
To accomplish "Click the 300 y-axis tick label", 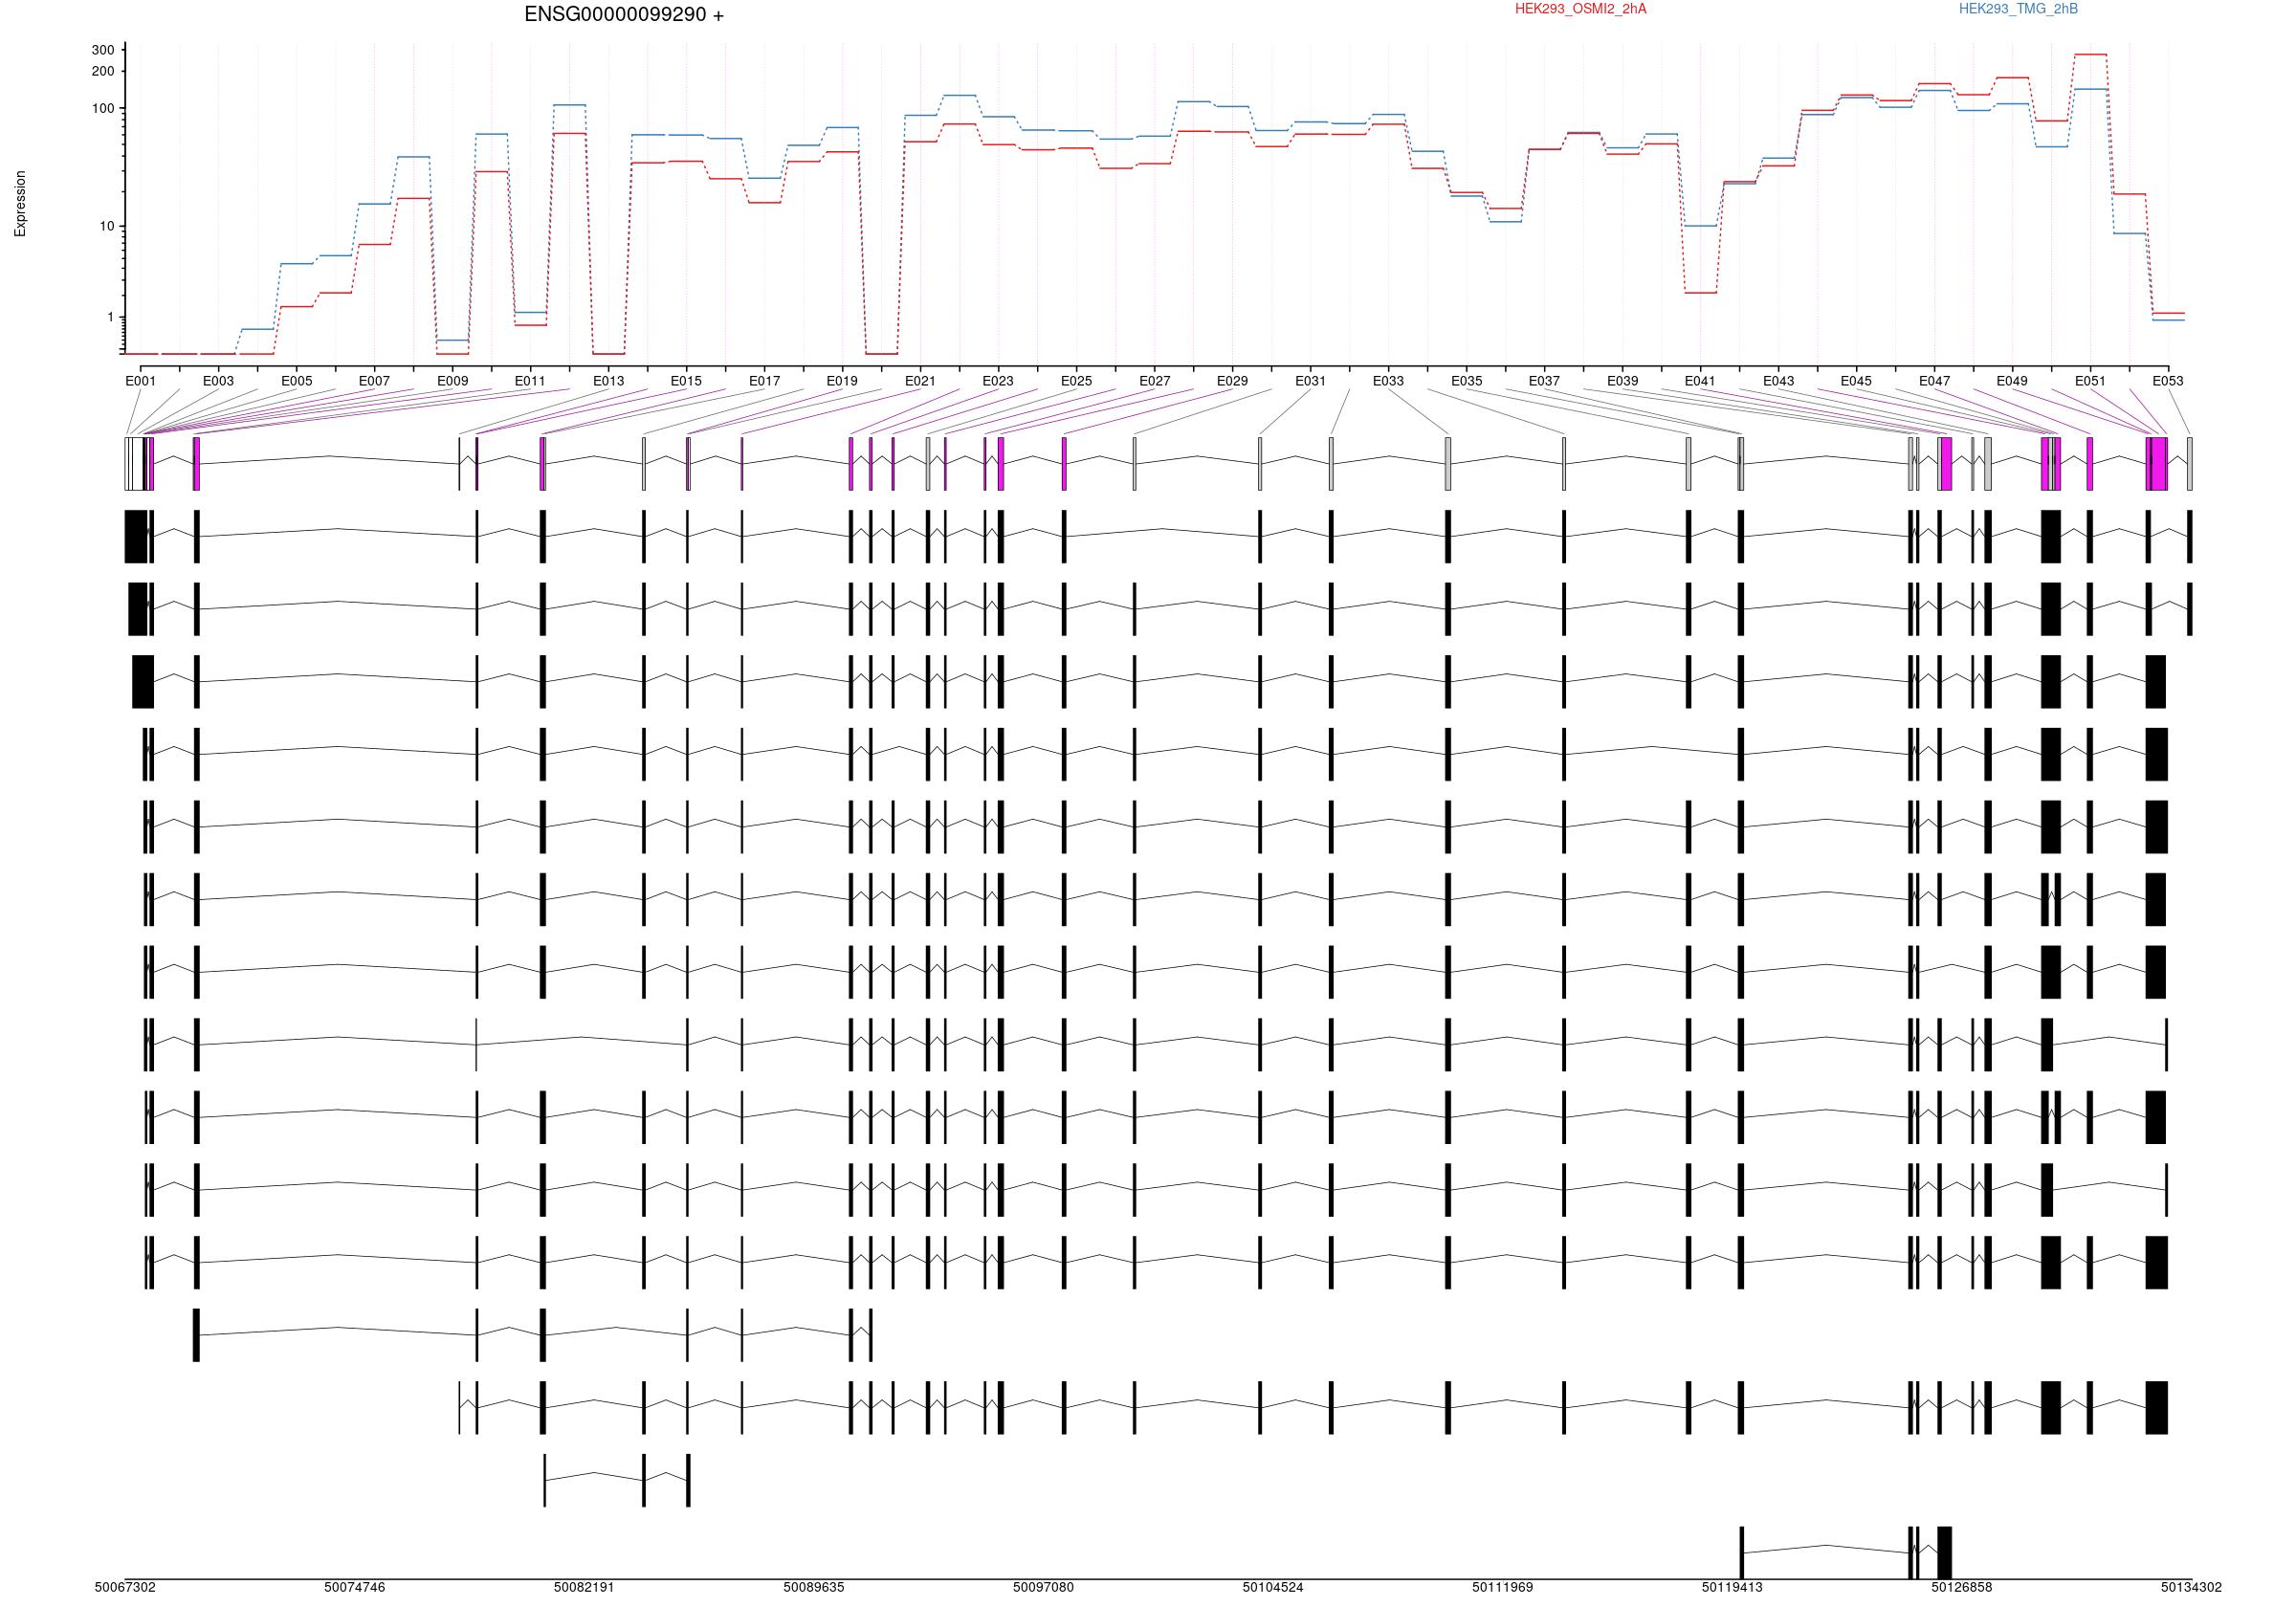I will coord(103,50).
